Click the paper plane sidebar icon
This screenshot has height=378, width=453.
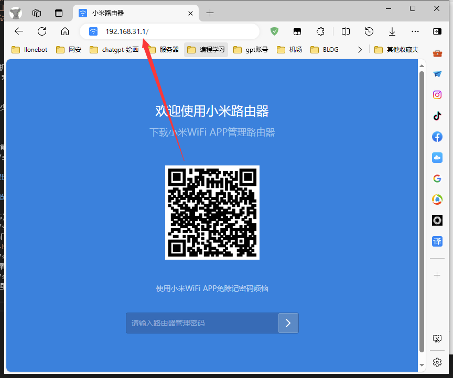[437, 74]
